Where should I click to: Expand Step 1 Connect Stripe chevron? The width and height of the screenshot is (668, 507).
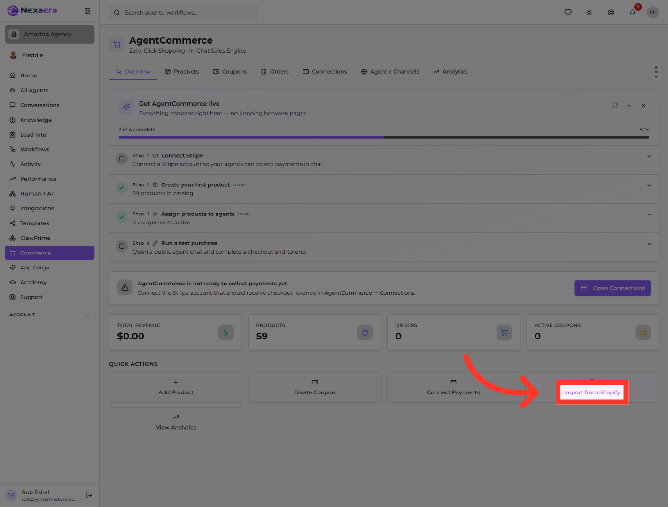(649, 156)
